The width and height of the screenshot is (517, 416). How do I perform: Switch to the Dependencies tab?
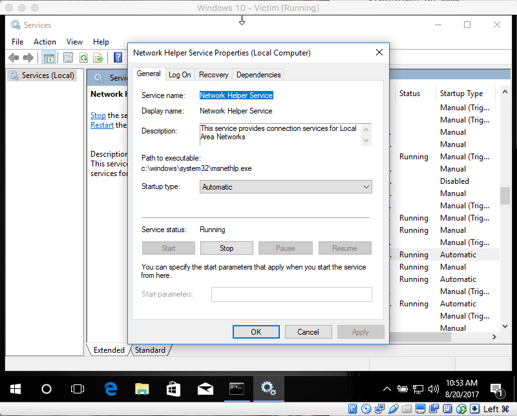[x=258, y=75]
